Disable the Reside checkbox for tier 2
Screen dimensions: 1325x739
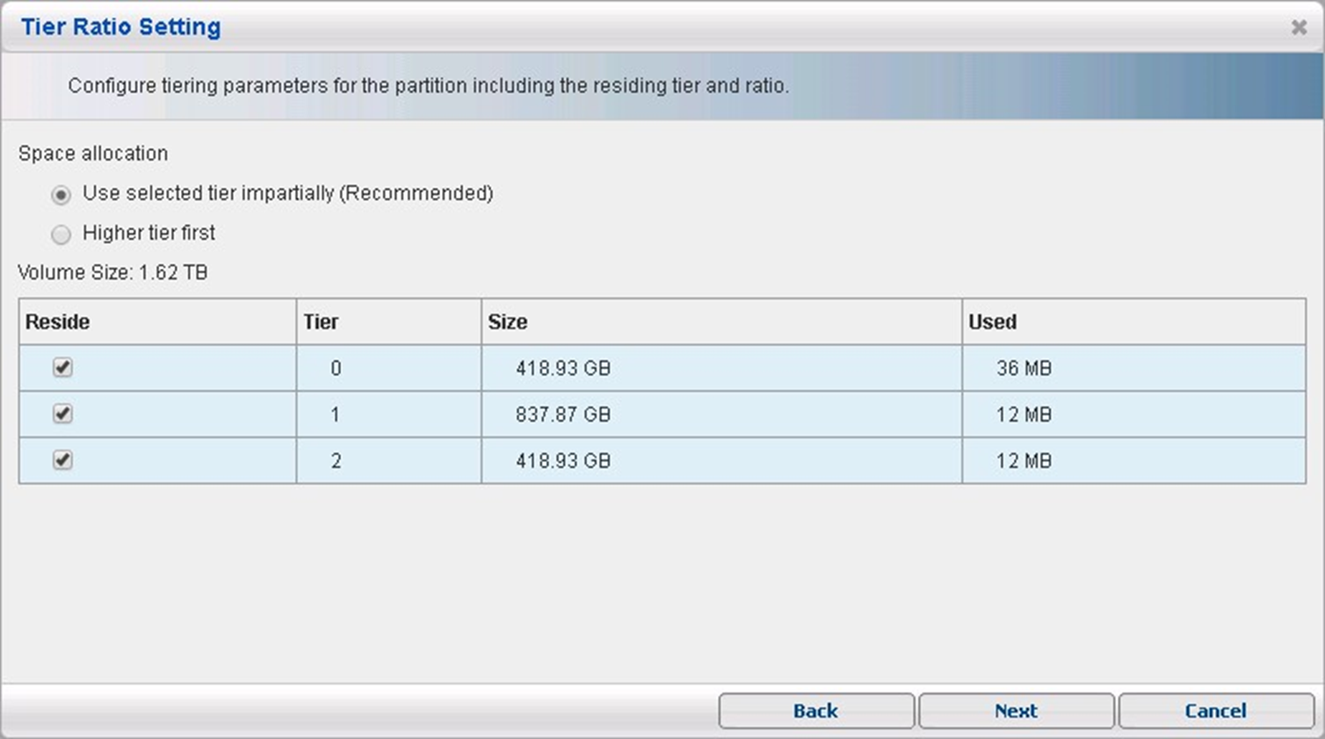click(x=62, y=460)
